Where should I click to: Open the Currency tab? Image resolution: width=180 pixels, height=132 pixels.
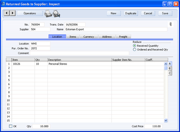point(89,37)
